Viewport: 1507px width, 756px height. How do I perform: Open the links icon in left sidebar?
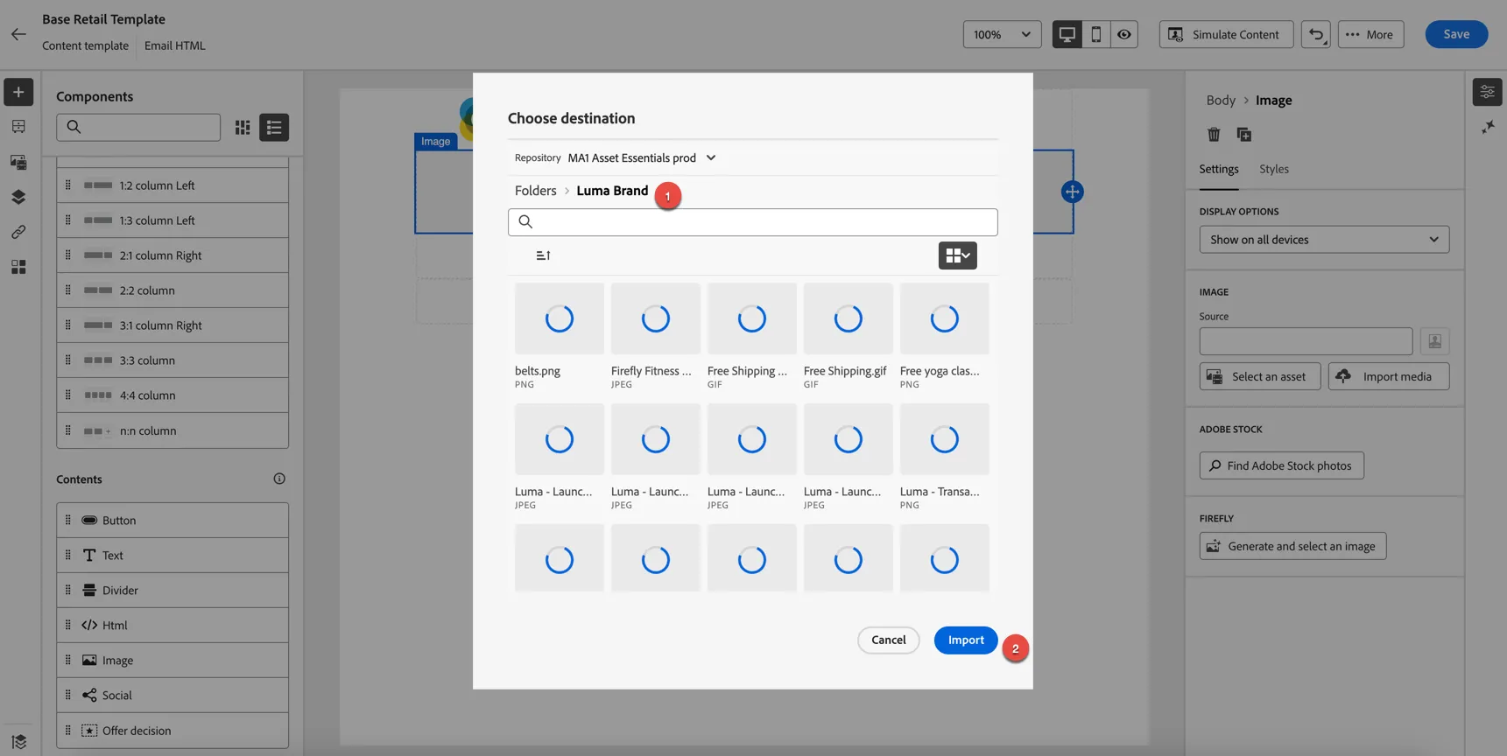(18, 232)
